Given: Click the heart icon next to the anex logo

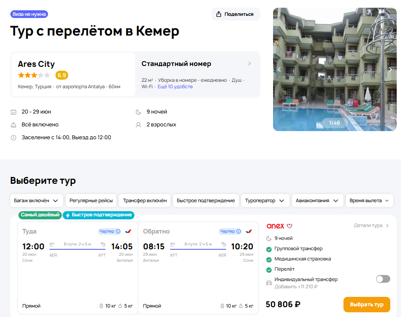Looking at the screenshot, I should pos(289,226).
